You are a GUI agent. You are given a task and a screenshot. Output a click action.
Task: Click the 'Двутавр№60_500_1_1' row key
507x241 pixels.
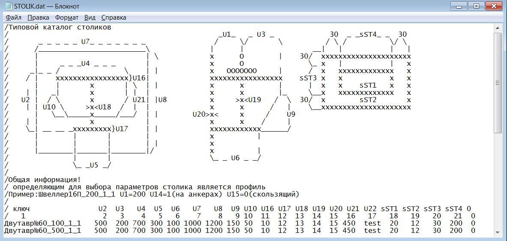(x=42, y=231)
